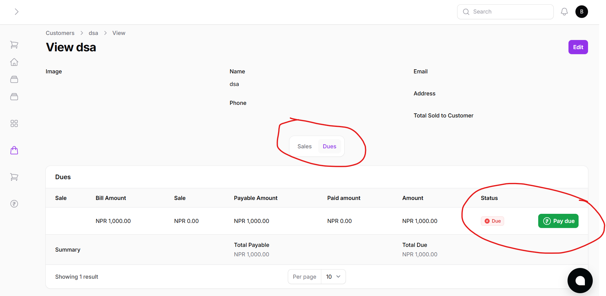The height and width of the screenshot is (296, 606).
Task: Open the per page dropdown showing 10
Action: click(333, 276)
